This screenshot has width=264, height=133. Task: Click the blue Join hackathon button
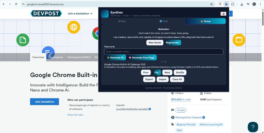click(45, 102)
